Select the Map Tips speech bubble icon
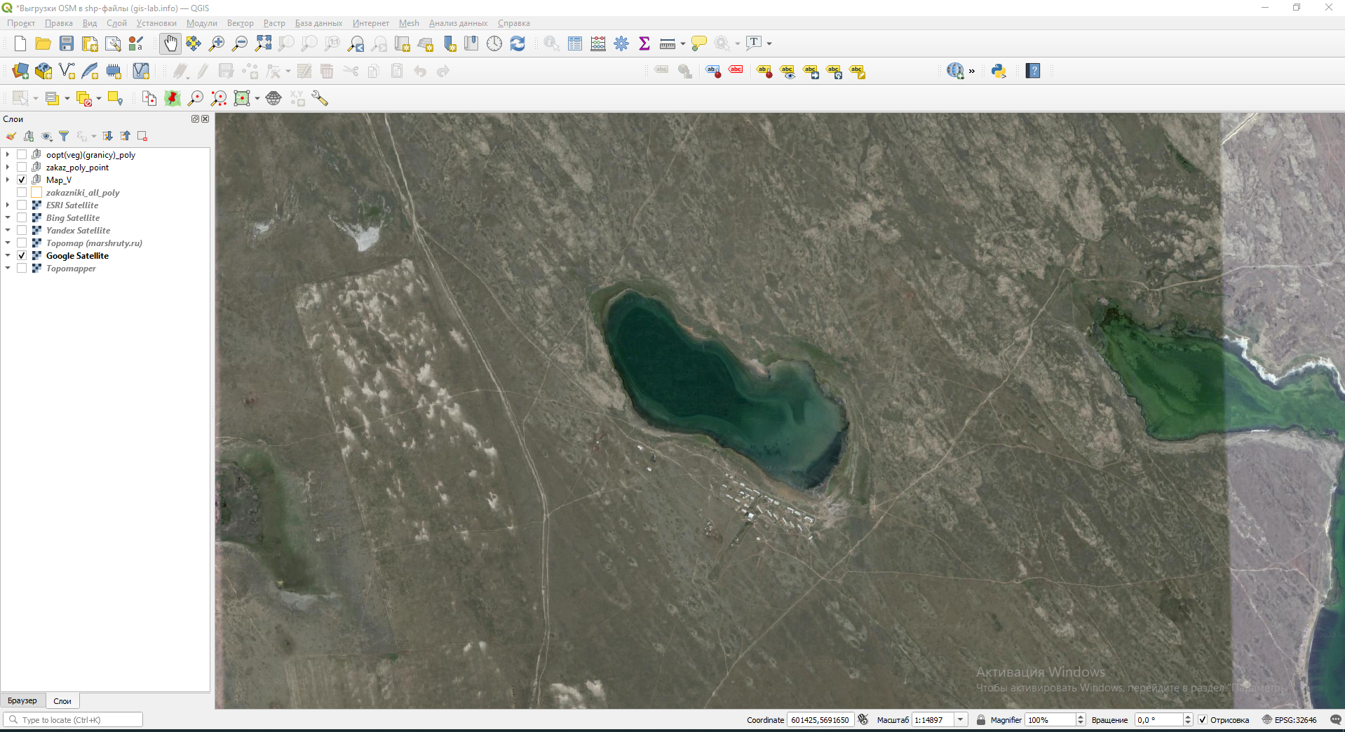The width and height of the screenshot is (1345, 732). point(698,43)
